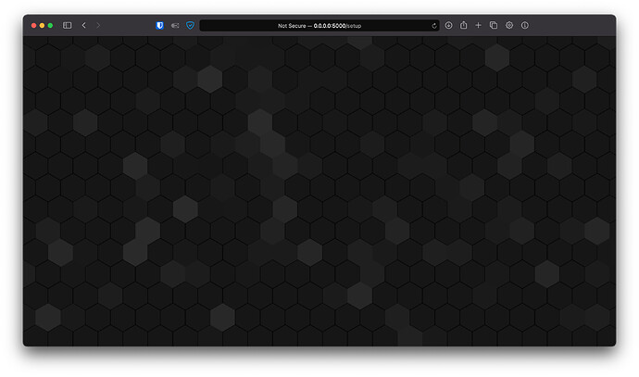Go back to the previous page

(x=84, y=25)
